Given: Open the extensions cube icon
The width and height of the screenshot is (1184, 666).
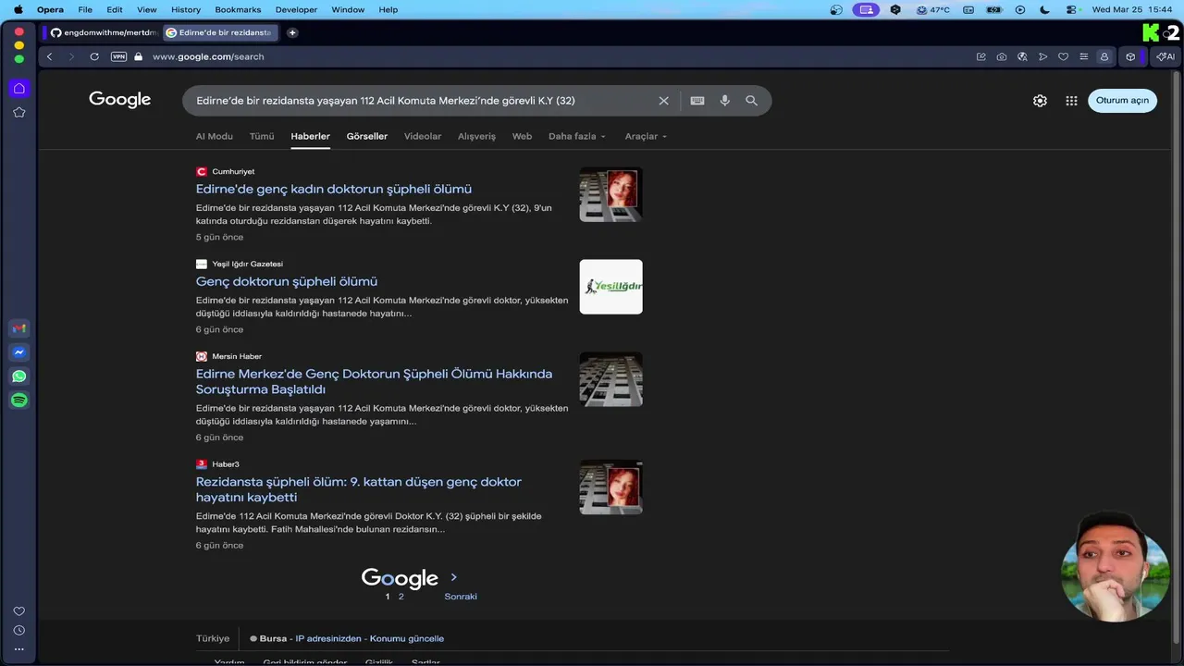Looking at the screenshot, I should click(1130, 56).
